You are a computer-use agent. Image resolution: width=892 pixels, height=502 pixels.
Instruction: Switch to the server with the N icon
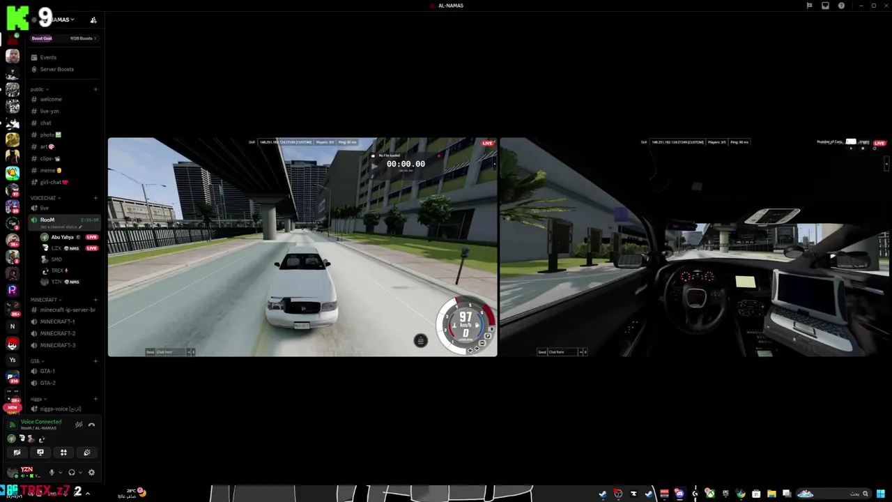(x=13, y=326)
